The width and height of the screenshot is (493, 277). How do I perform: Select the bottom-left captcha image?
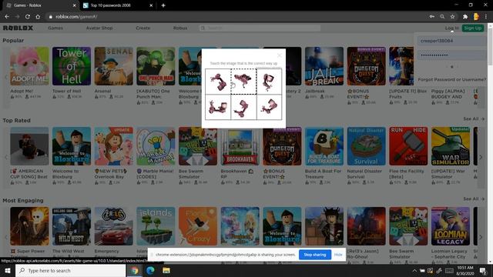coord(218,107)
